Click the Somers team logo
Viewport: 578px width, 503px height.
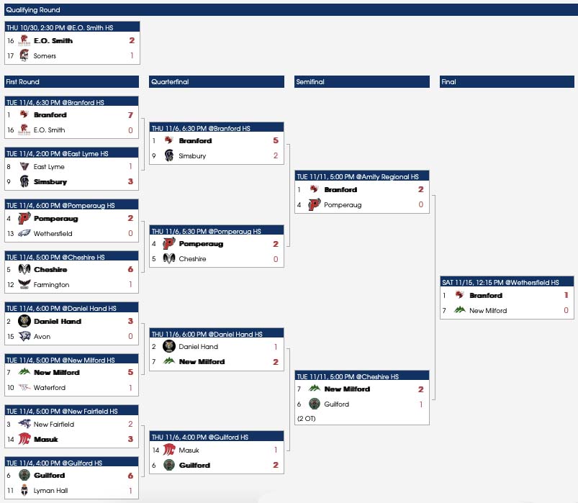click(x=24, y=56)
